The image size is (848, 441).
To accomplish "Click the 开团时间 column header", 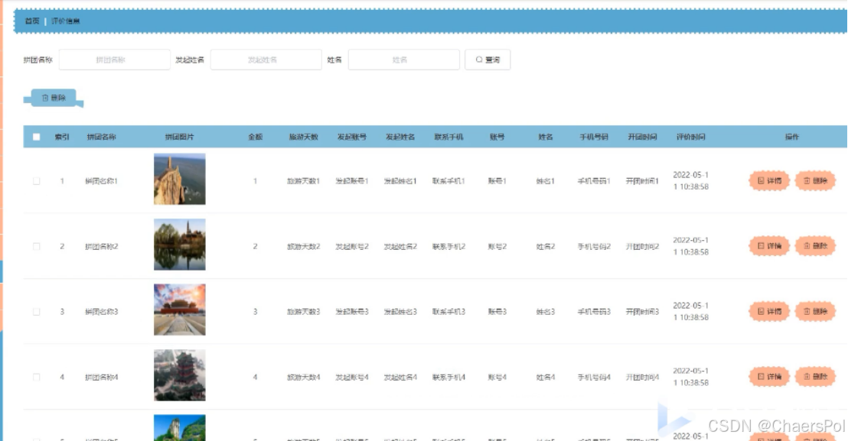I will coord(642,137).
